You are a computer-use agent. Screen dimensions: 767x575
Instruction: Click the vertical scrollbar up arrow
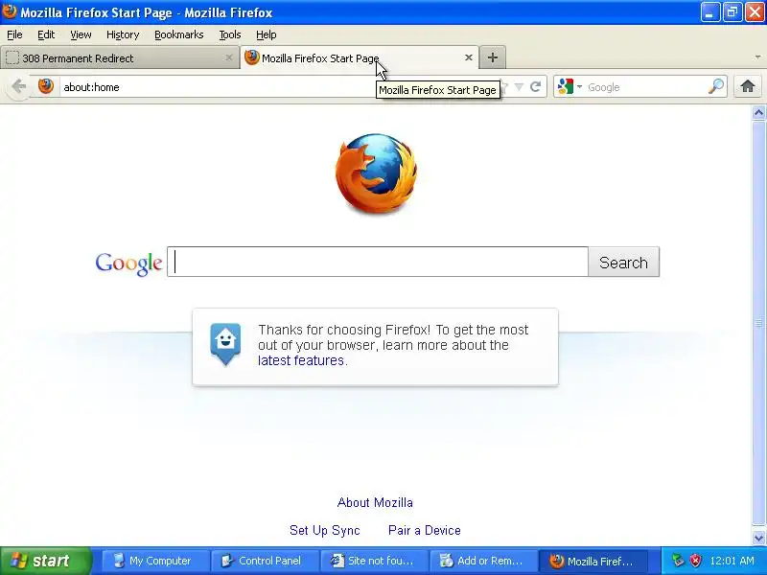click(x=758, y=113)
